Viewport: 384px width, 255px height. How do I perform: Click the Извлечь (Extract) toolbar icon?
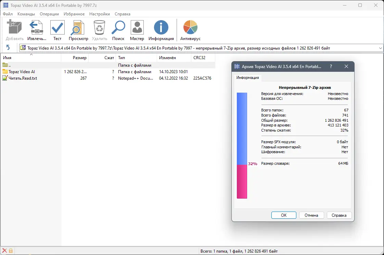point(36,27)
